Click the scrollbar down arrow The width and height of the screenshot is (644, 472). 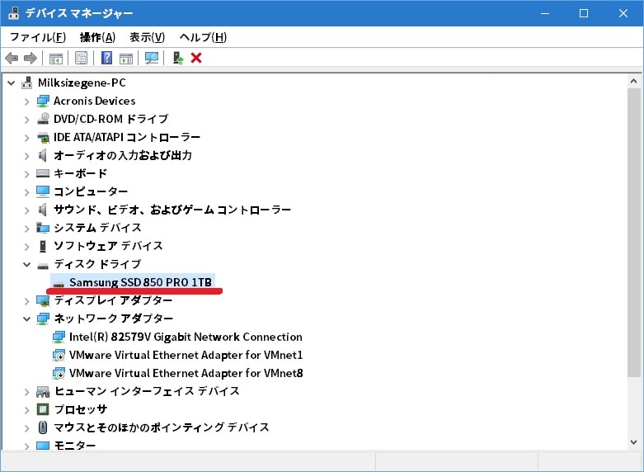pyautogui.click(x=634, y=442)
